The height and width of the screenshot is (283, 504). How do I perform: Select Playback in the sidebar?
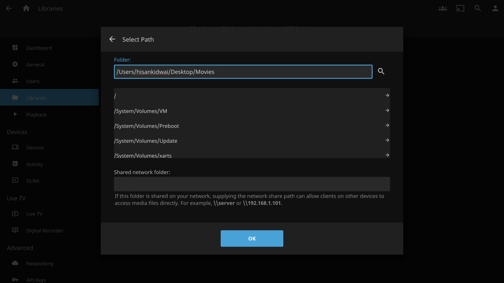tap(36, 115)
